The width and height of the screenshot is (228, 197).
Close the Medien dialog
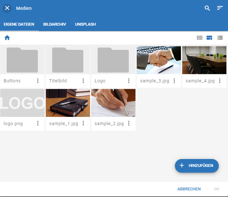coord(7,8)
